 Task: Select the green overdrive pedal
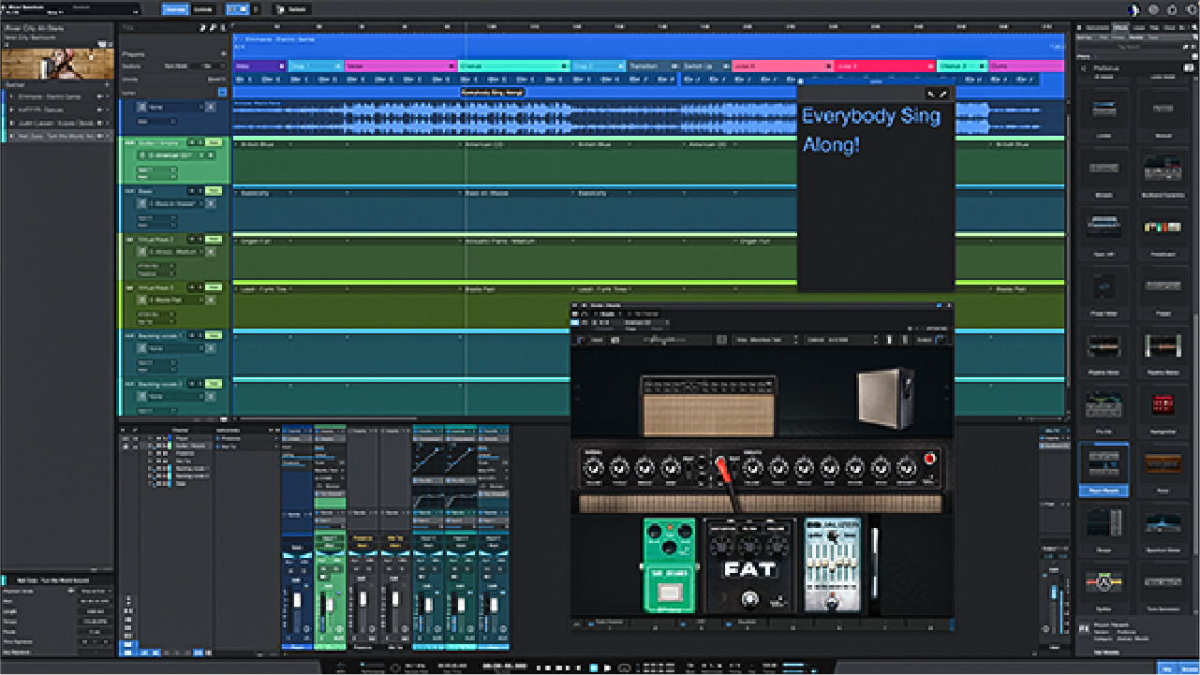(x=670, y=565)
